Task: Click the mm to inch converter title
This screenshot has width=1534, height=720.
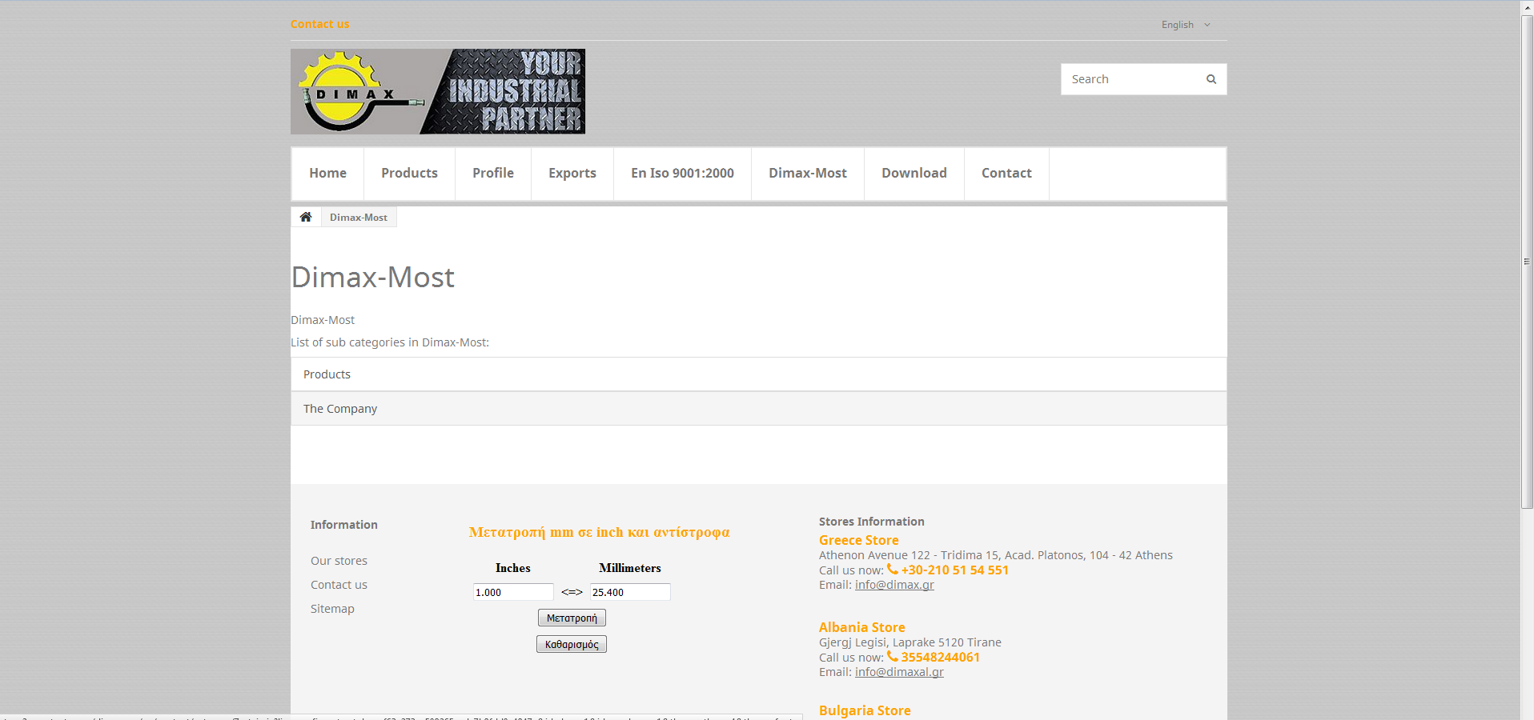Action: point(600,532)
